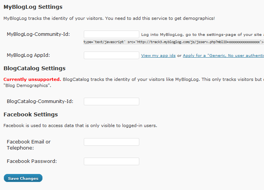264x190 pixels.
Task: Follow the 'Apply for a Generic' link
Action: 223,56
